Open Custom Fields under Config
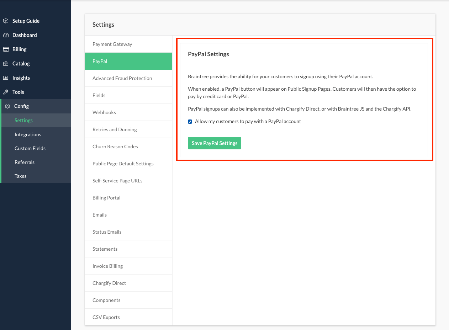 click(x=30, y=148)
